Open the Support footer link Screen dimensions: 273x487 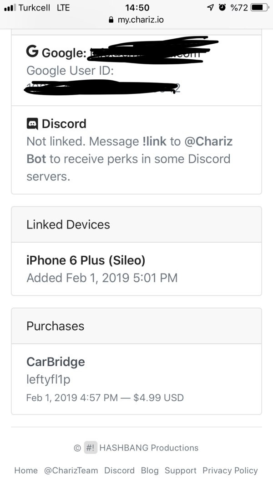[181, 471]
